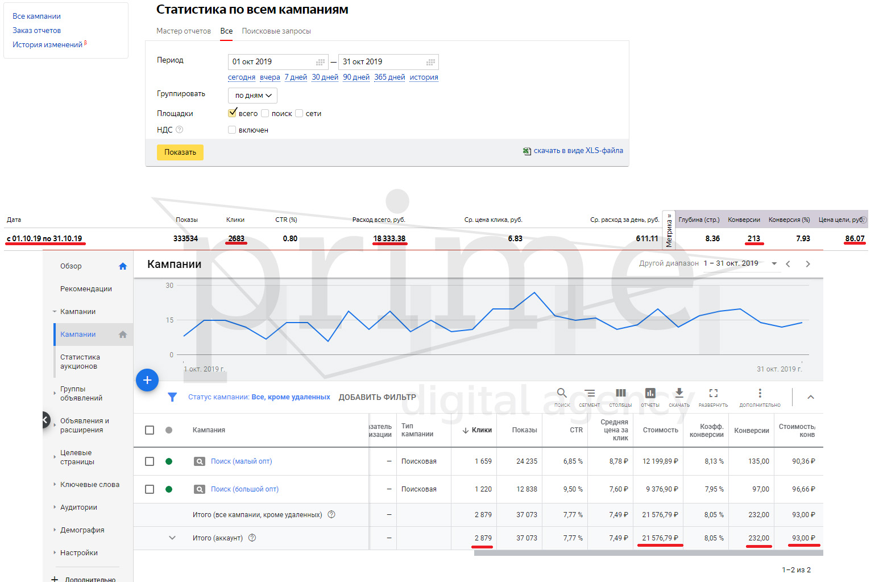Select checkbox for Поиск (малый опт) row
The width and height of the screenshot is (883, 582).
coord(150,461)
